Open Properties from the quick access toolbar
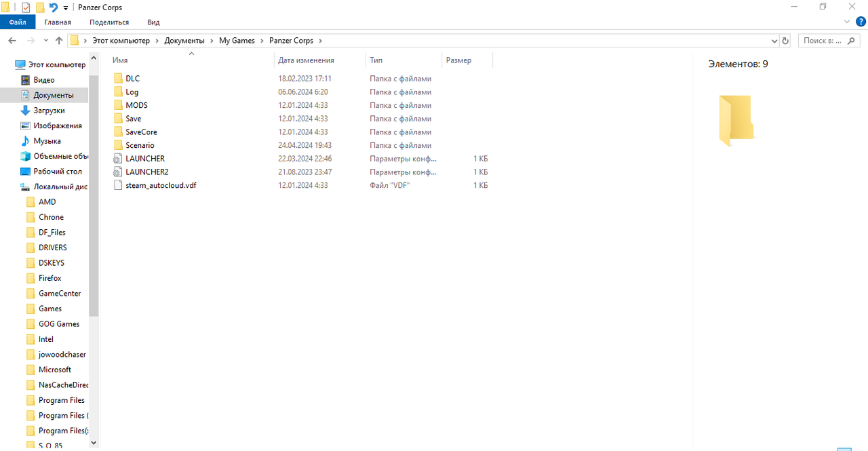This screenshot has width=868, height=451. pyautogui.click(x=26, y=7)
